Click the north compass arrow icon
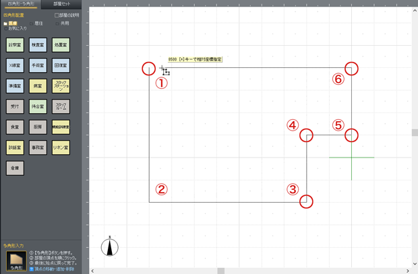The width and height of the screenshot is (418, 274). click(x=109, y=246)
